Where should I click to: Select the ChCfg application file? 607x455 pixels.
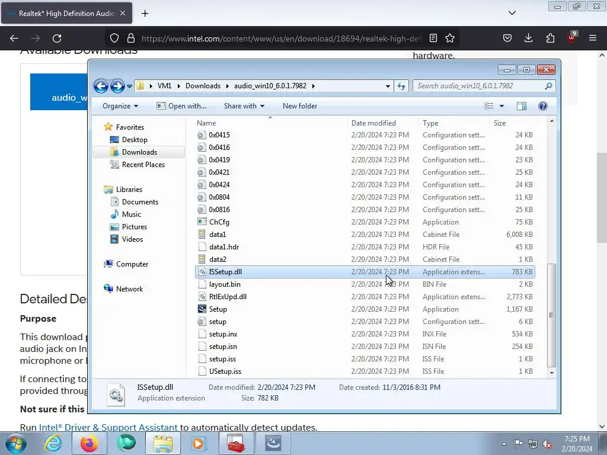(365, 222)
